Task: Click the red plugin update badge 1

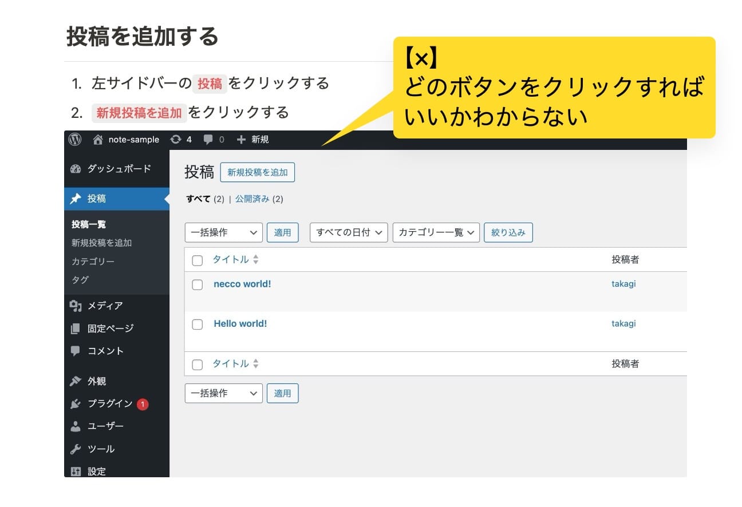Action: [143, 405]
